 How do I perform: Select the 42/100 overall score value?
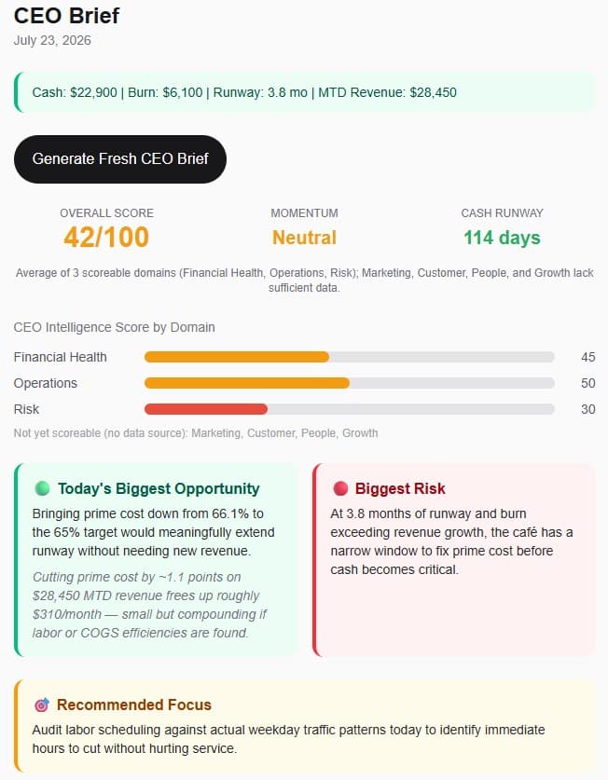tap(106, 238)
